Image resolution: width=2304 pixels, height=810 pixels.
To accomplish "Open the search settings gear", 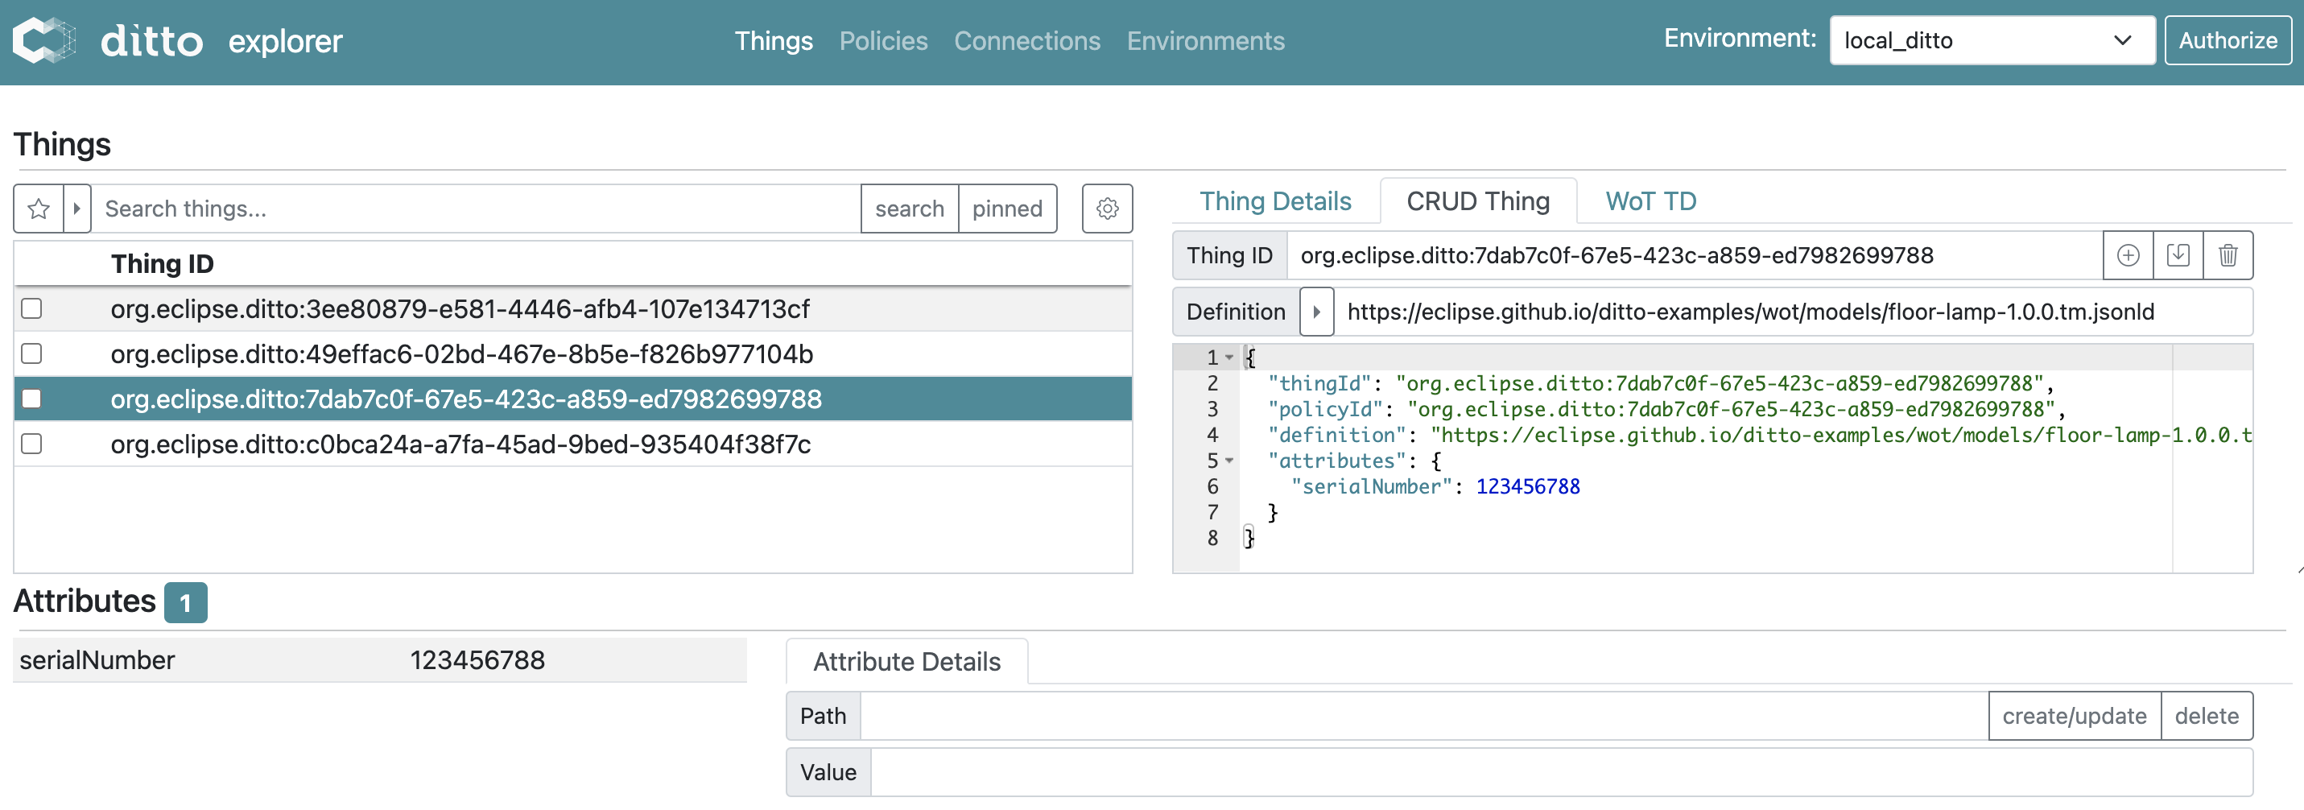I will (1106, 209).
